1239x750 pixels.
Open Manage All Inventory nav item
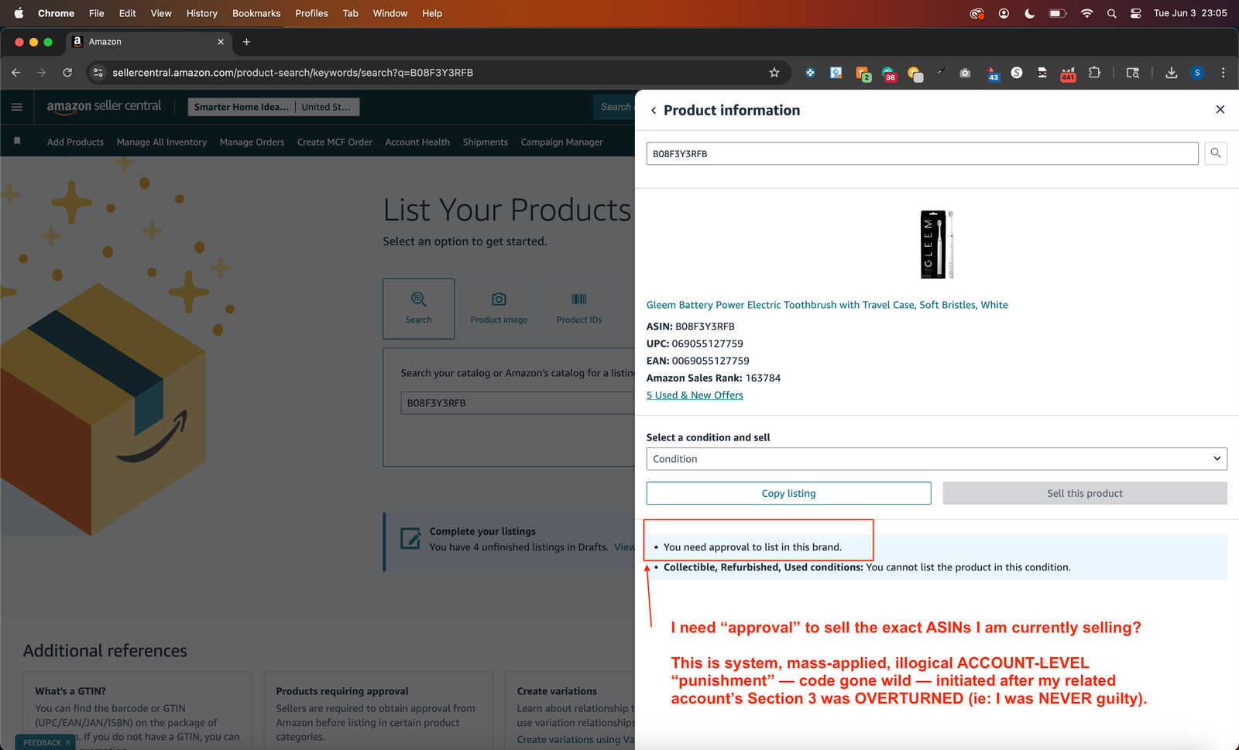(x=162, y=142)
